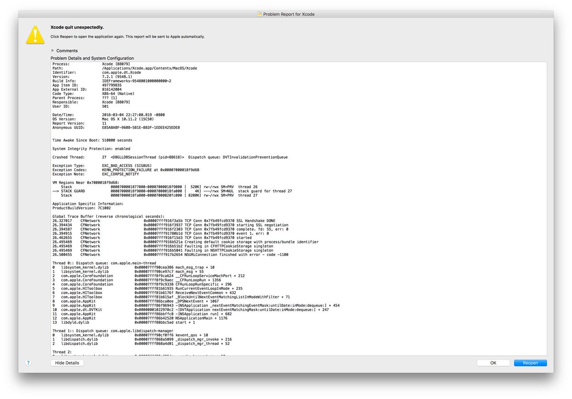Click the 'Crashed Thread: 27' line
The height and width of the screenshot is (399, 572).
170,157
